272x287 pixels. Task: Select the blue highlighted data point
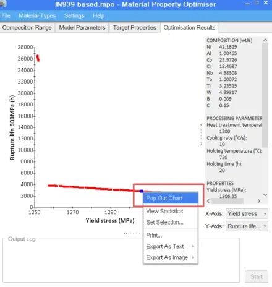142,191
